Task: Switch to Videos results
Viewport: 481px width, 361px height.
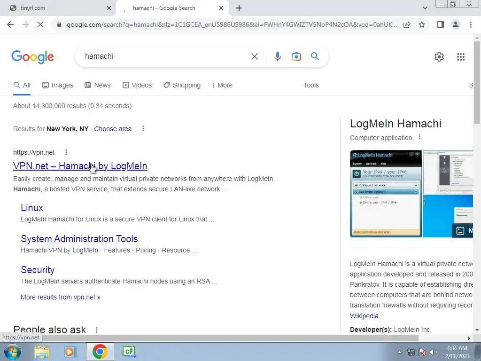Action: pos(137,86)
